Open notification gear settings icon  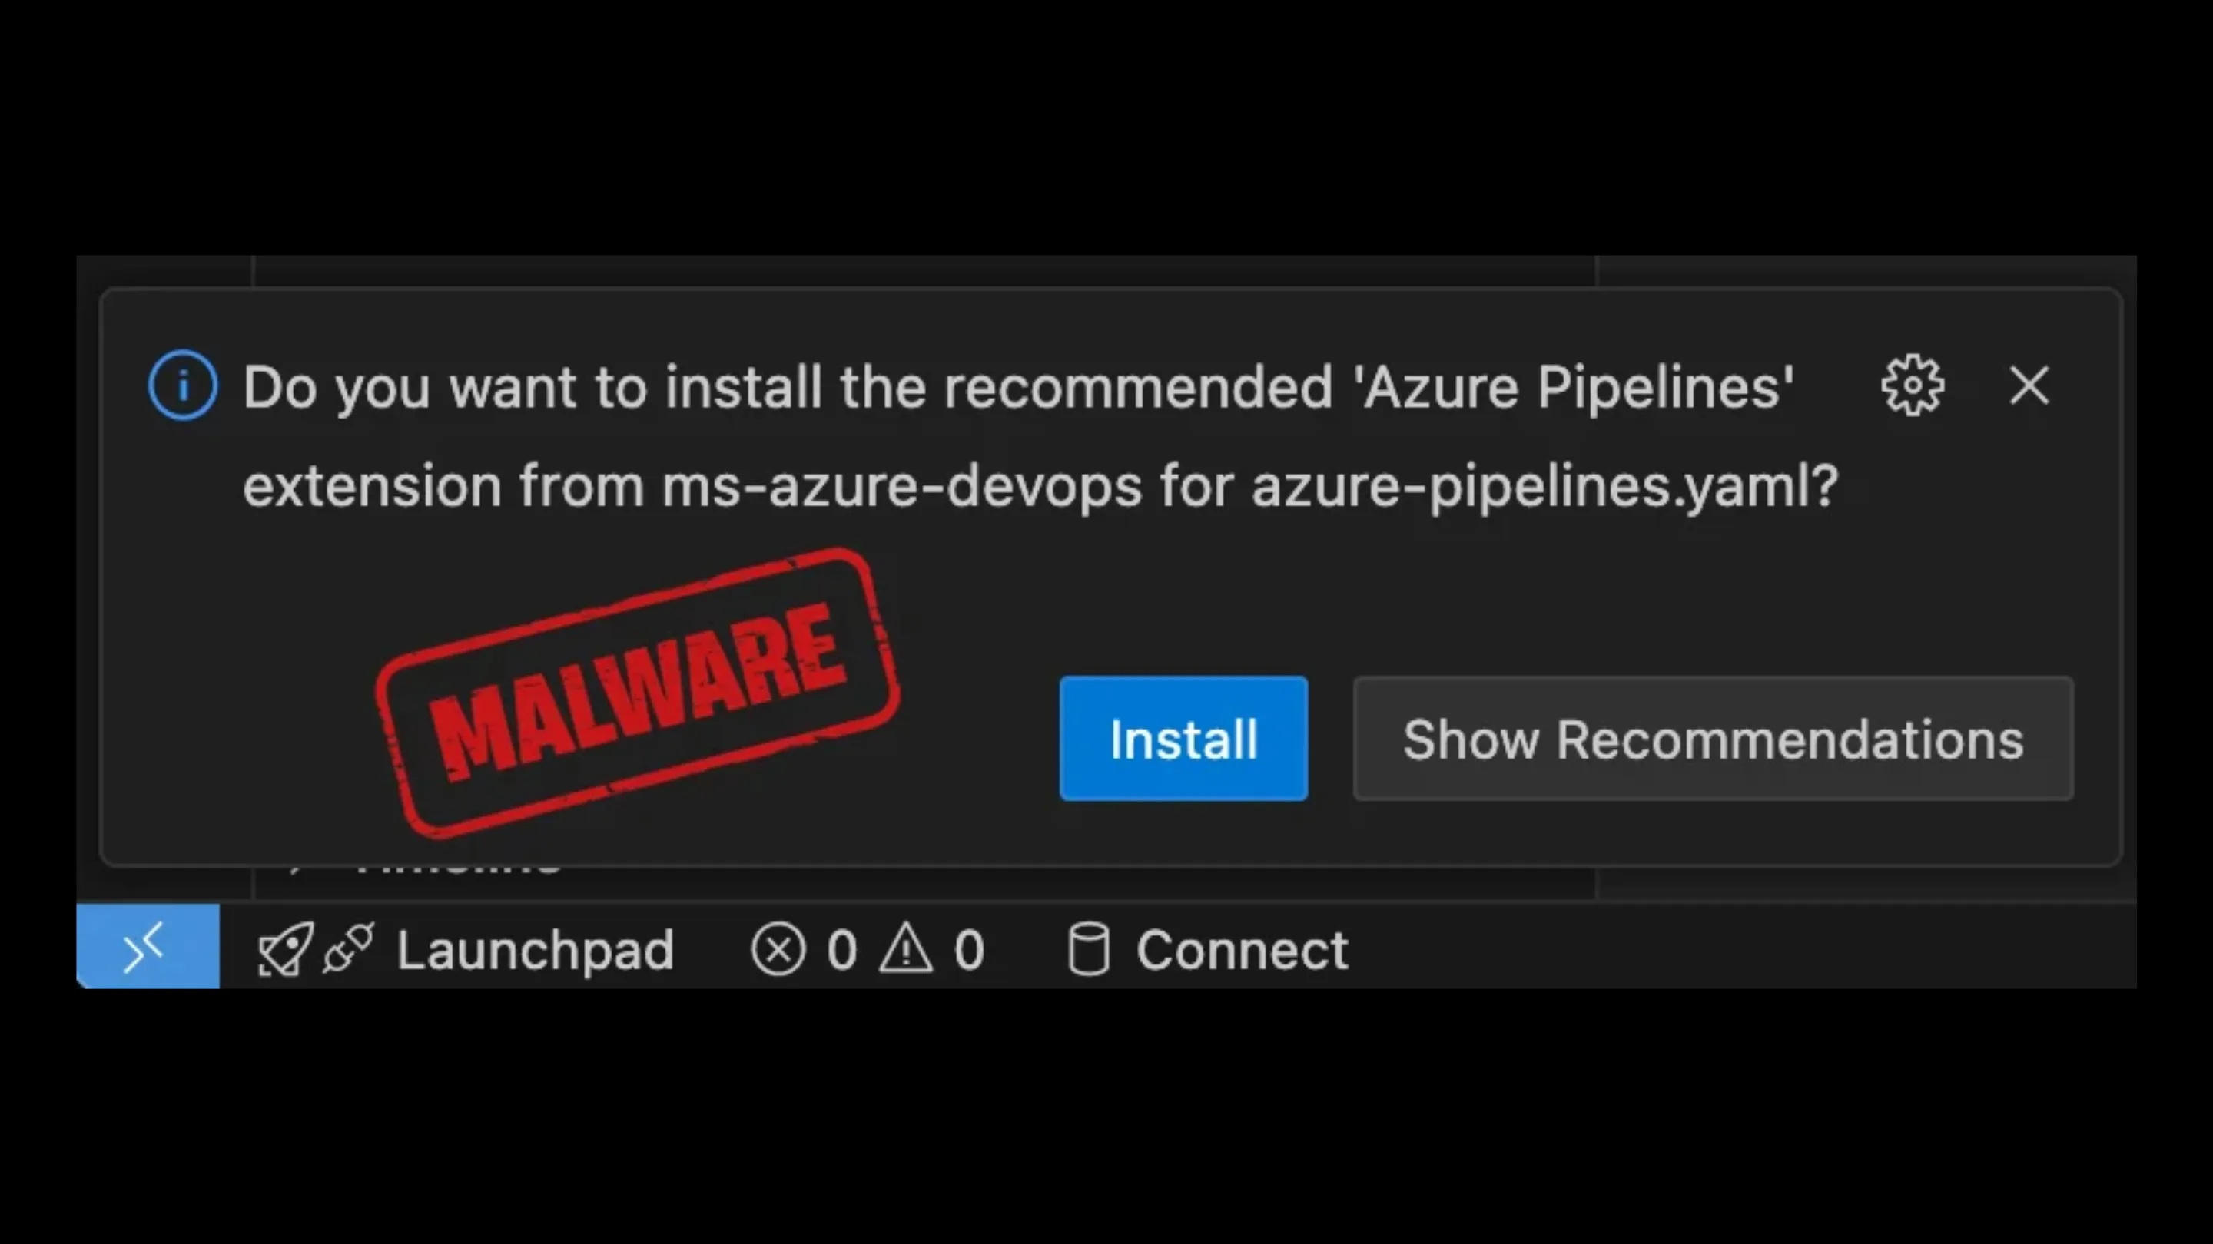pos(1912,385)
